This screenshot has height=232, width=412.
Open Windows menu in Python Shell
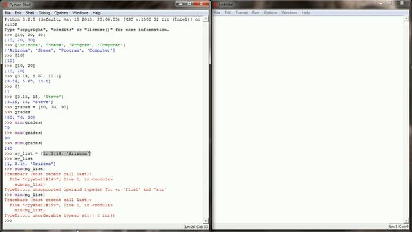coord(80,13)
